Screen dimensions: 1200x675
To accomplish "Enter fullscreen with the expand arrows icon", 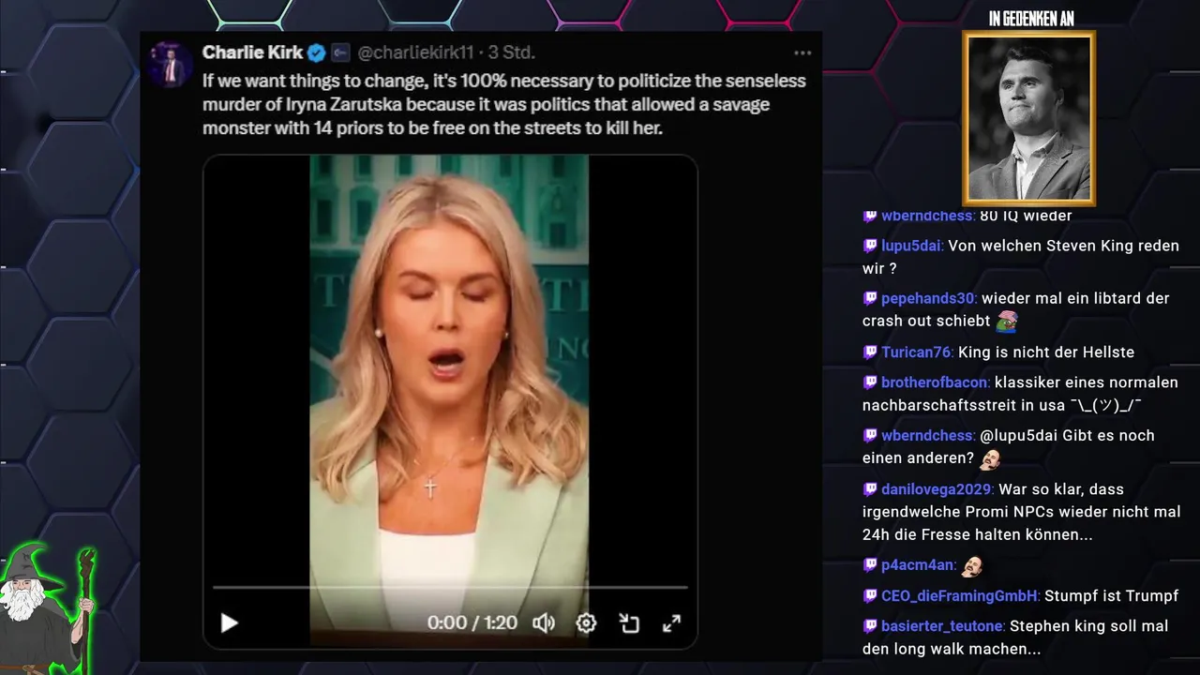I will [x=671, y=622].
